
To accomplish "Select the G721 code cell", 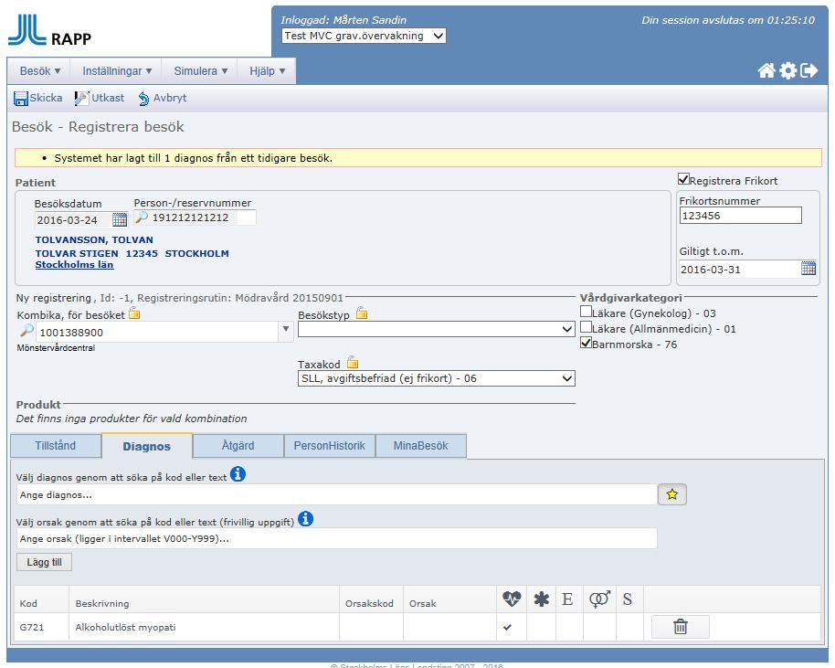I will [41, 627].
